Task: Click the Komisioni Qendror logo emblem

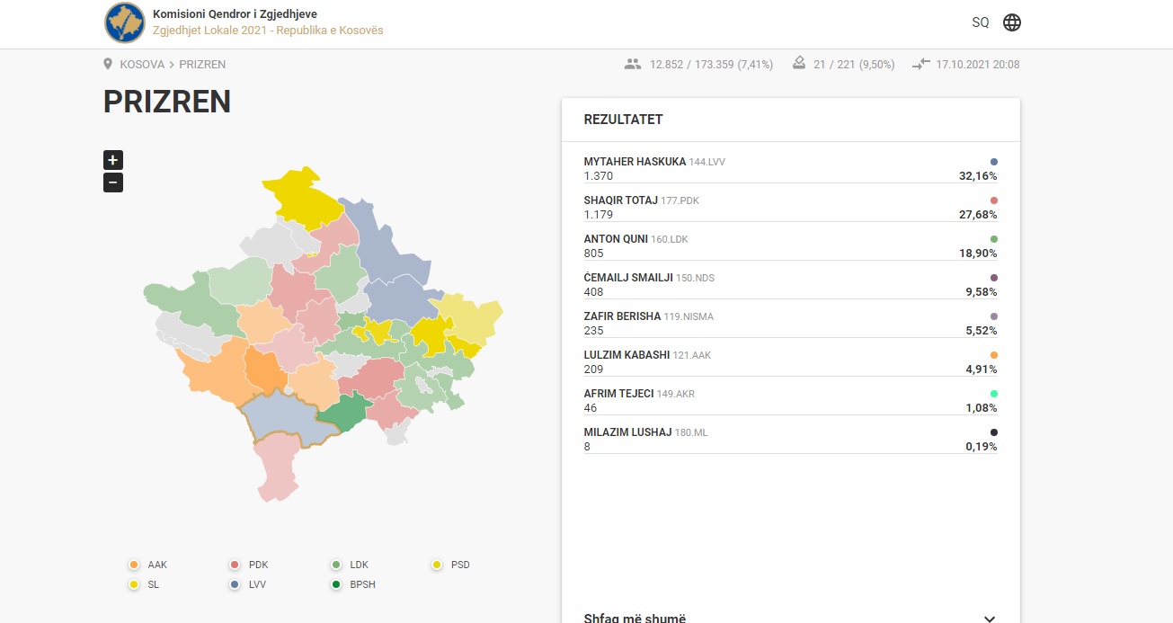Action: (125, 23)
